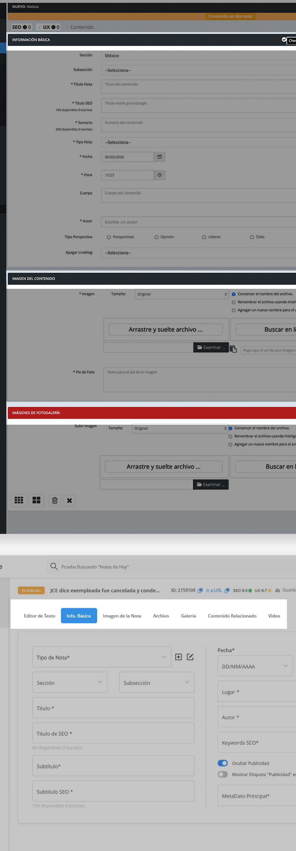
Task: Open the Sección México dropdown
Action: pos(198,56)
